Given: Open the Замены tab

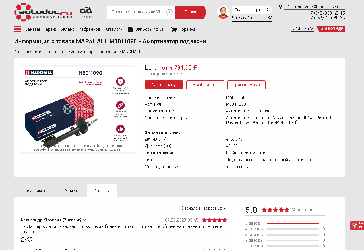Looking at the screenshot, I should click(x=73, y=191).
